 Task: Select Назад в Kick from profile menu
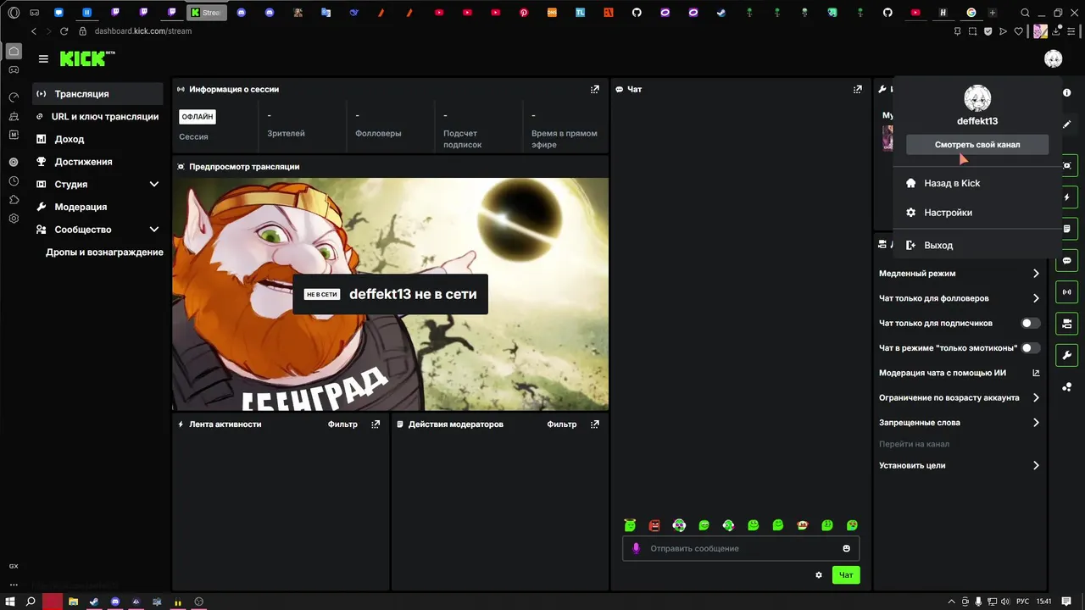(x=977, y=183)
